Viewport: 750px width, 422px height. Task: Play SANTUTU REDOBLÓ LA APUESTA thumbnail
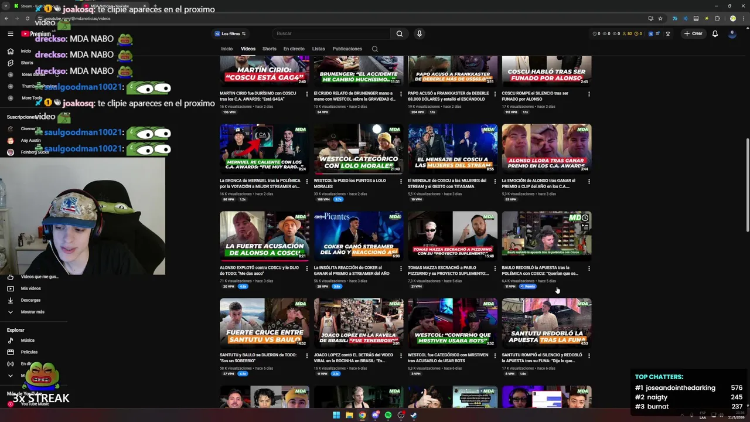[547, 323]
